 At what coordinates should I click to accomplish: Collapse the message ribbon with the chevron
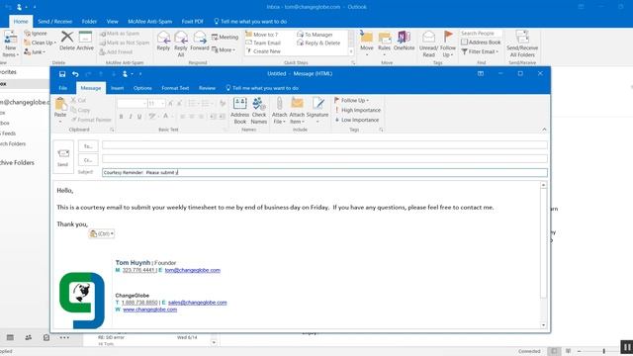pyautogui.click(x=544, y=130)
